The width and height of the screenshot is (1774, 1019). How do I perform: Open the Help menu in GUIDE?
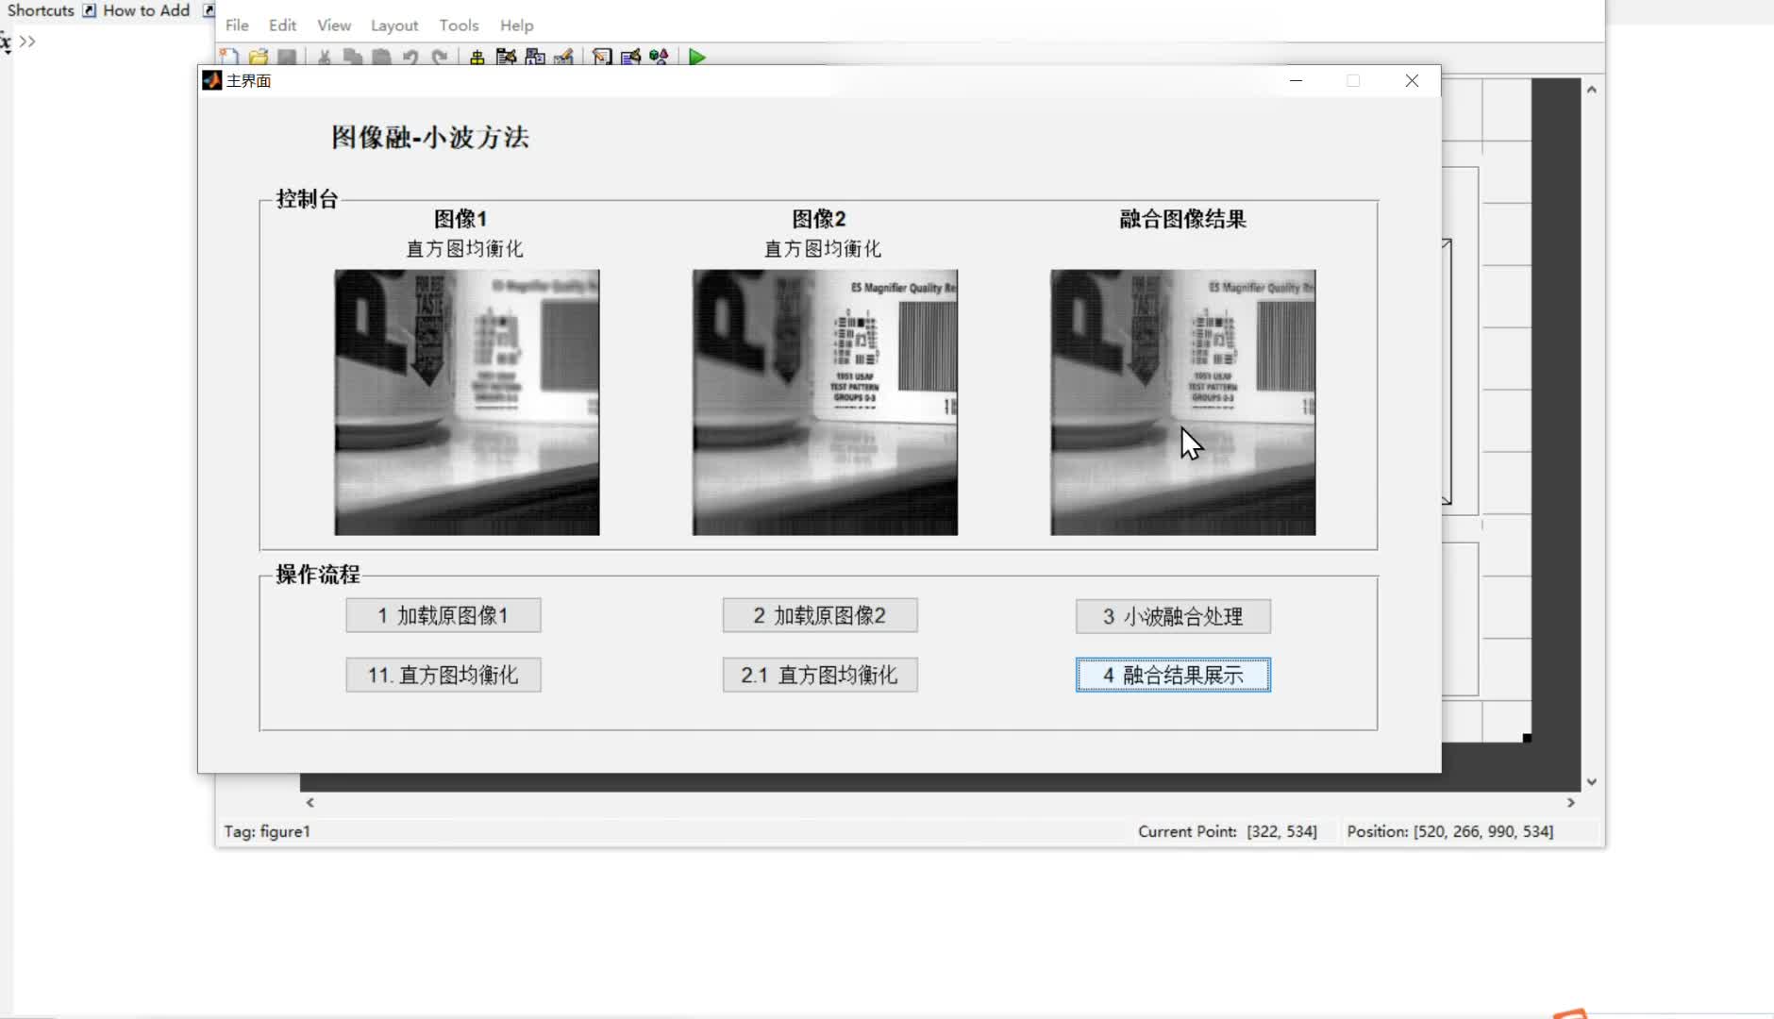(x=516, y=25)
